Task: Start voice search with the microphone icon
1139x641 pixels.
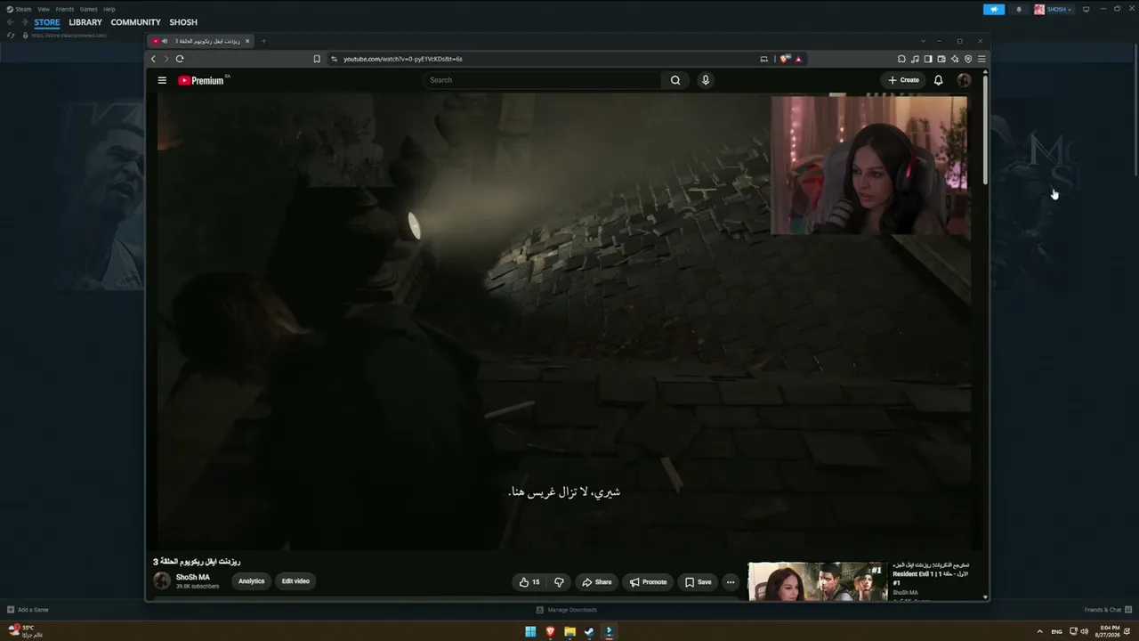Action: (706, 80)
